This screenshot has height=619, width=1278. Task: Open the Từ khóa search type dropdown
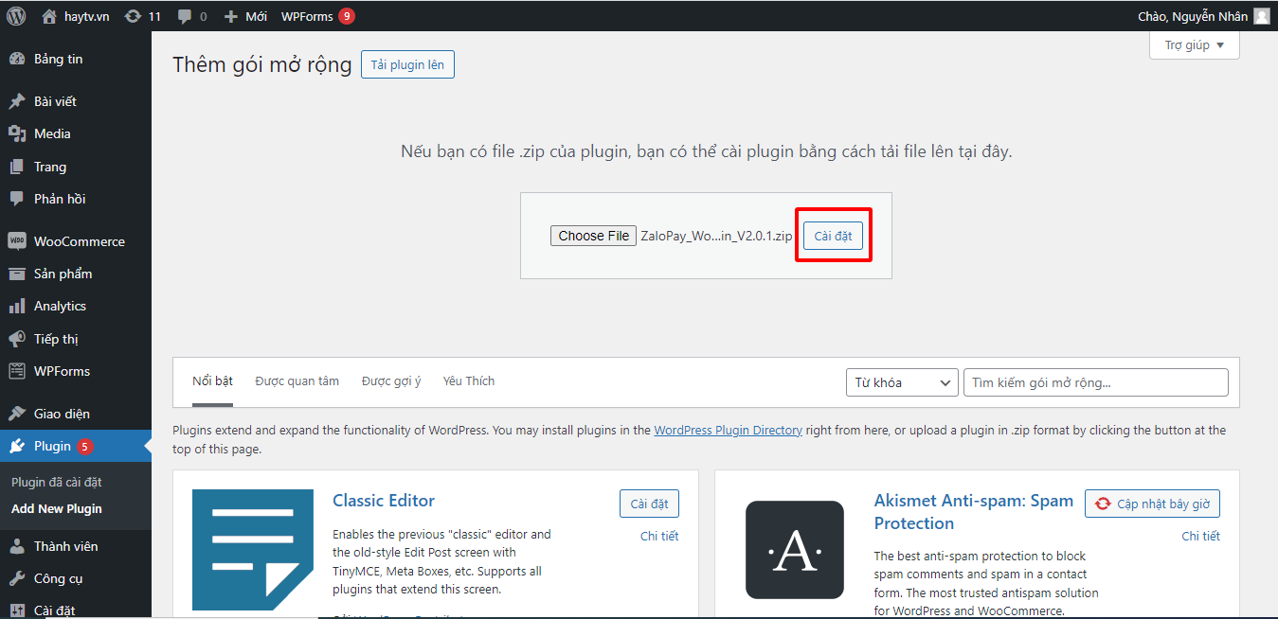[902, 382]
